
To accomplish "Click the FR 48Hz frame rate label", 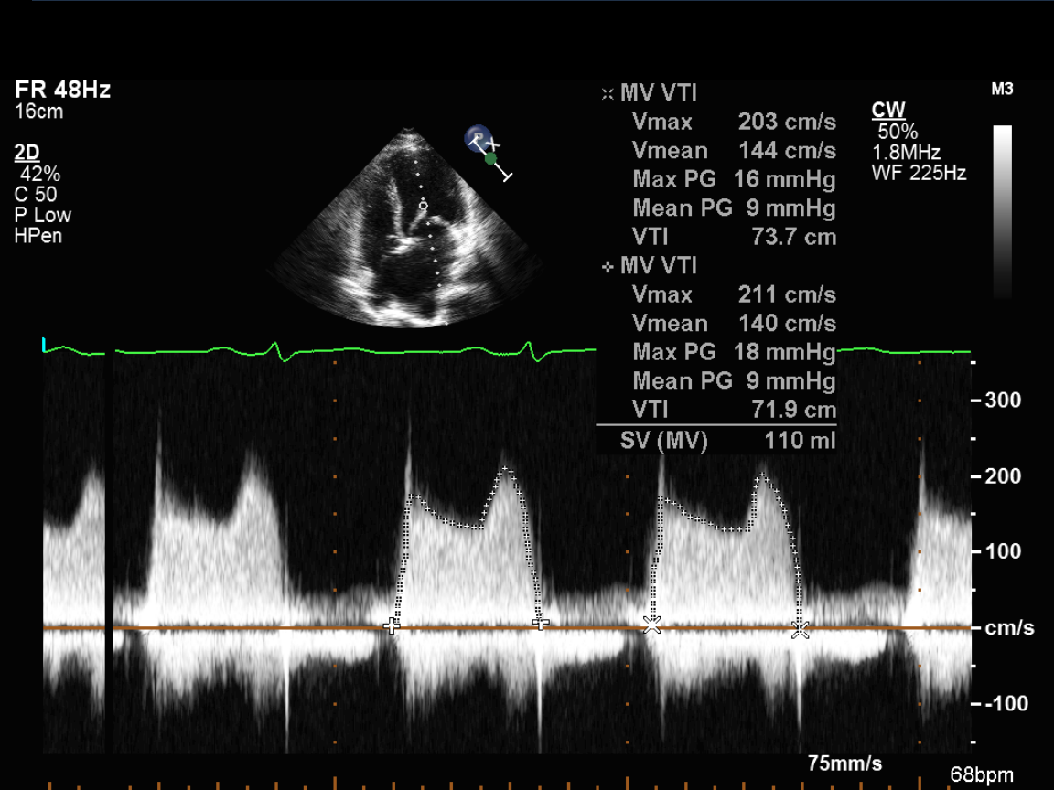I will [63, 91].
